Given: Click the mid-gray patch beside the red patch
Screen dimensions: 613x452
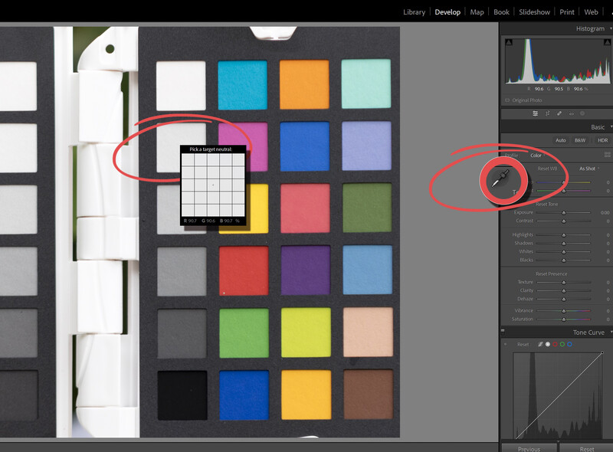Looking at the screenshot, I should [182, 271].
